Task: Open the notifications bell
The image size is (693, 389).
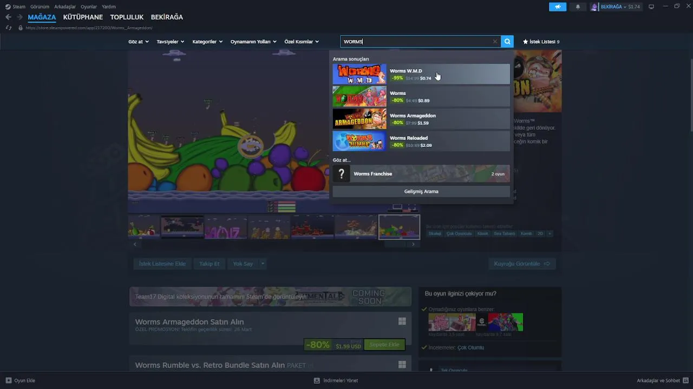Action: pyautogui.click(x=578, y=7)
